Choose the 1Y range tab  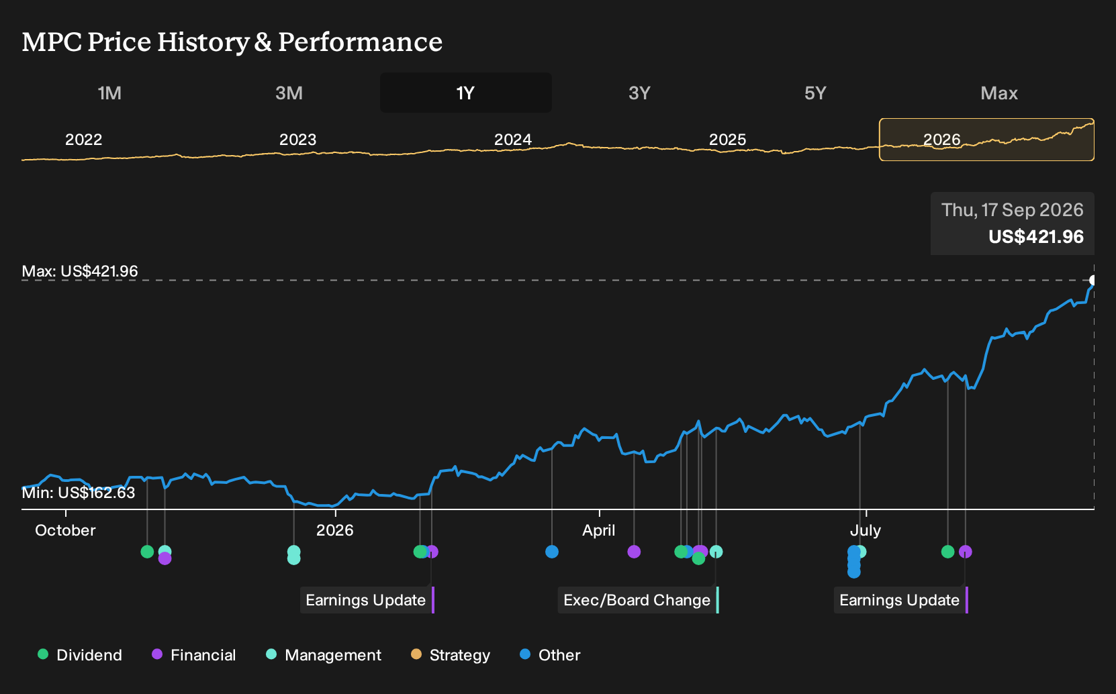pos(466,93)
